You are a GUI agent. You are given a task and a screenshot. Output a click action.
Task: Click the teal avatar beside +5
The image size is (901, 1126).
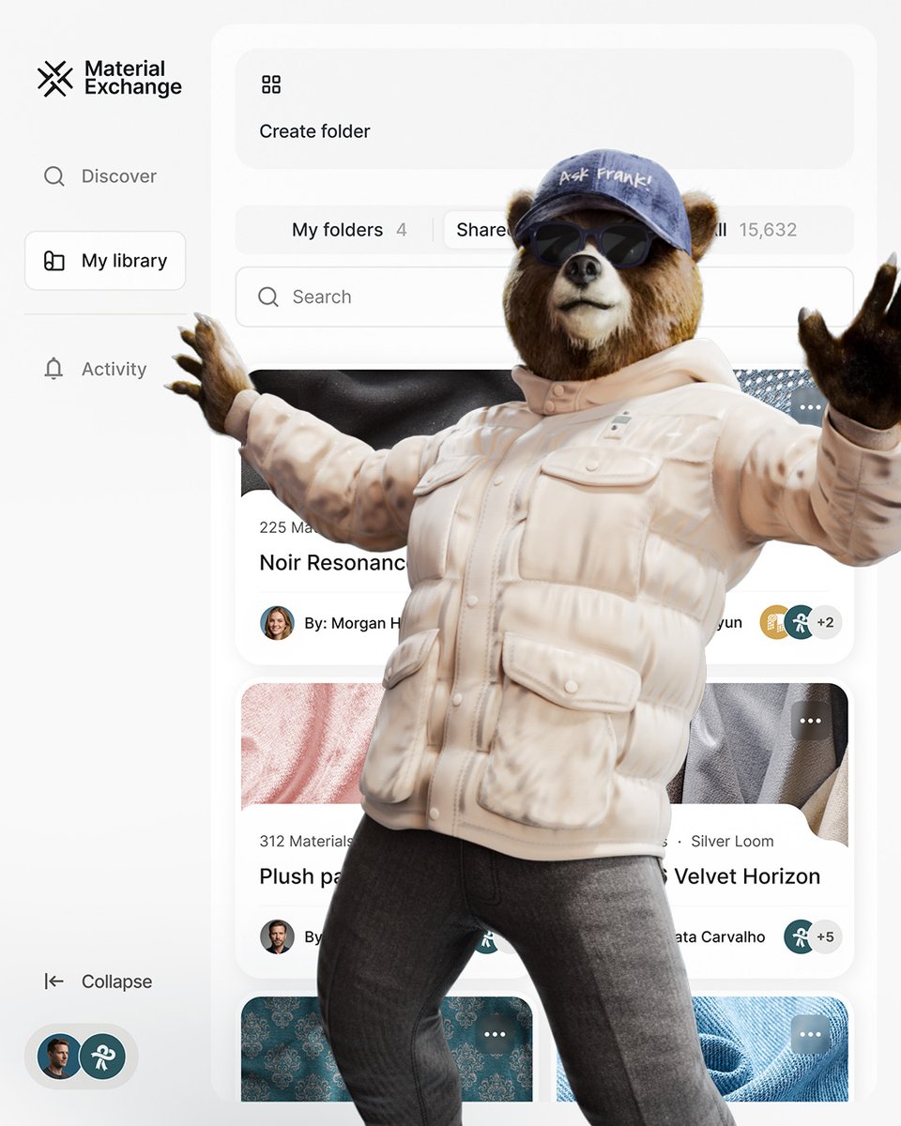point(800,936)
